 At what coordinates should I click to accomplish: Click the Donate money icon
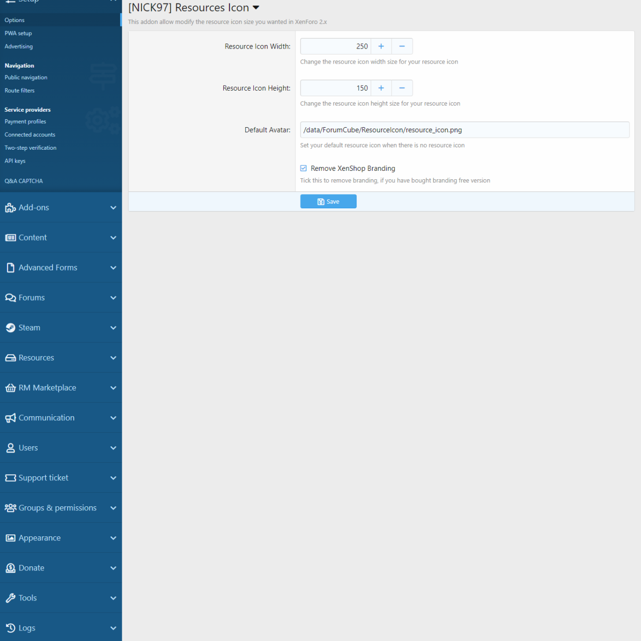tap(11, 568)
